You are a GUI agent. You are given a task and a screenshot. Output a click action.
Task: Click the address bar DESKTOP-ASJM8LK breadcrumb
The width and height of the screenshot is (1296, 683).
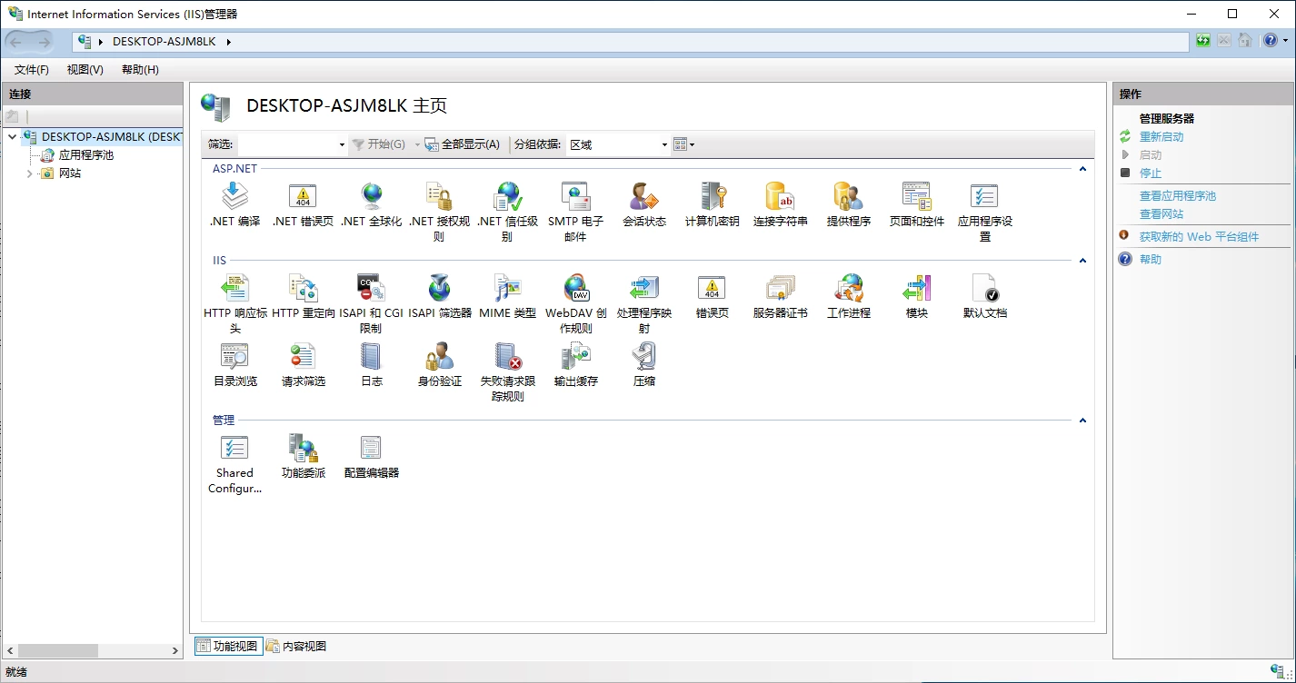pyautogui.click(x=164, y=42)
